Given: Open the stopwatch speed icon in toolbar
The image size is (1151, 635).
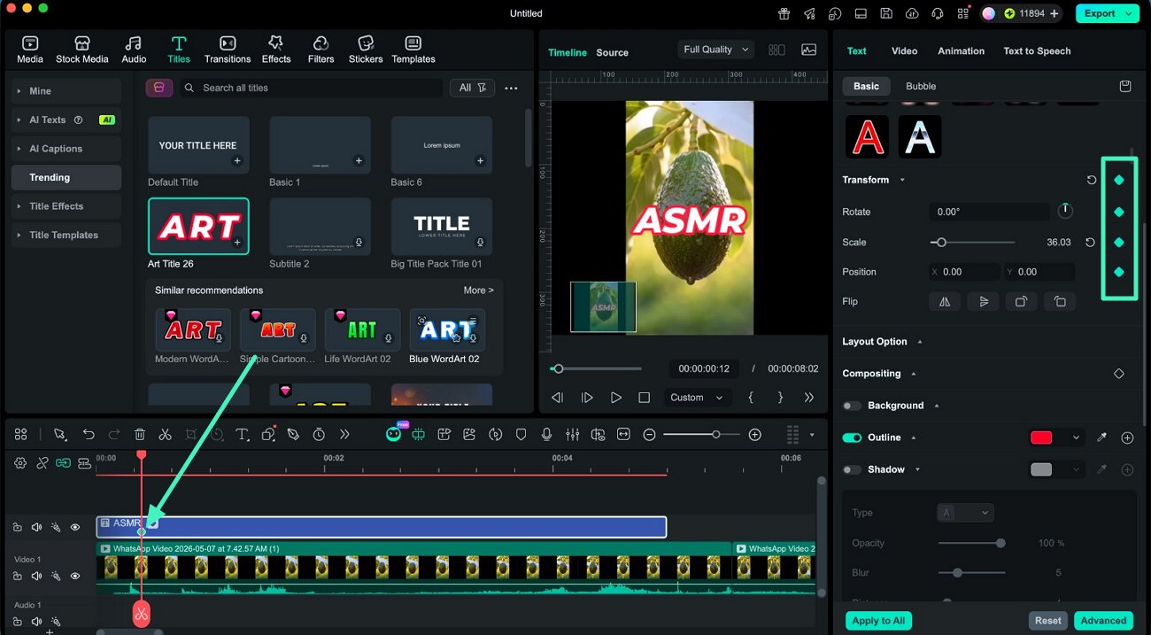Looking at the screenshot, I should (319, 434).
